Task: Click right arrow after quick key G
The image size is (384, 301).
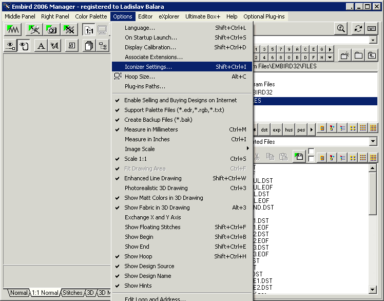Action: point(330,49)
